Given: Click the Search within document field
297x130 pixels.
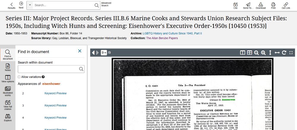Looking at the screenshot, I should (48, 69).
